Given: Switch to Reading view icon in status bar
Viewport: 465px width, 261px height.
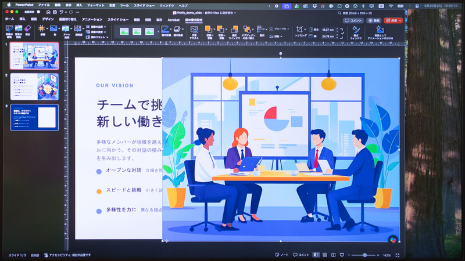Looking at the screenshot, I should [333, 255].
